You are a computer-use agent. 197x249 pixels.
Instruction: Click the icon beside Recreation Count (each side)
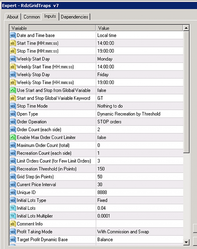point(13,153)
